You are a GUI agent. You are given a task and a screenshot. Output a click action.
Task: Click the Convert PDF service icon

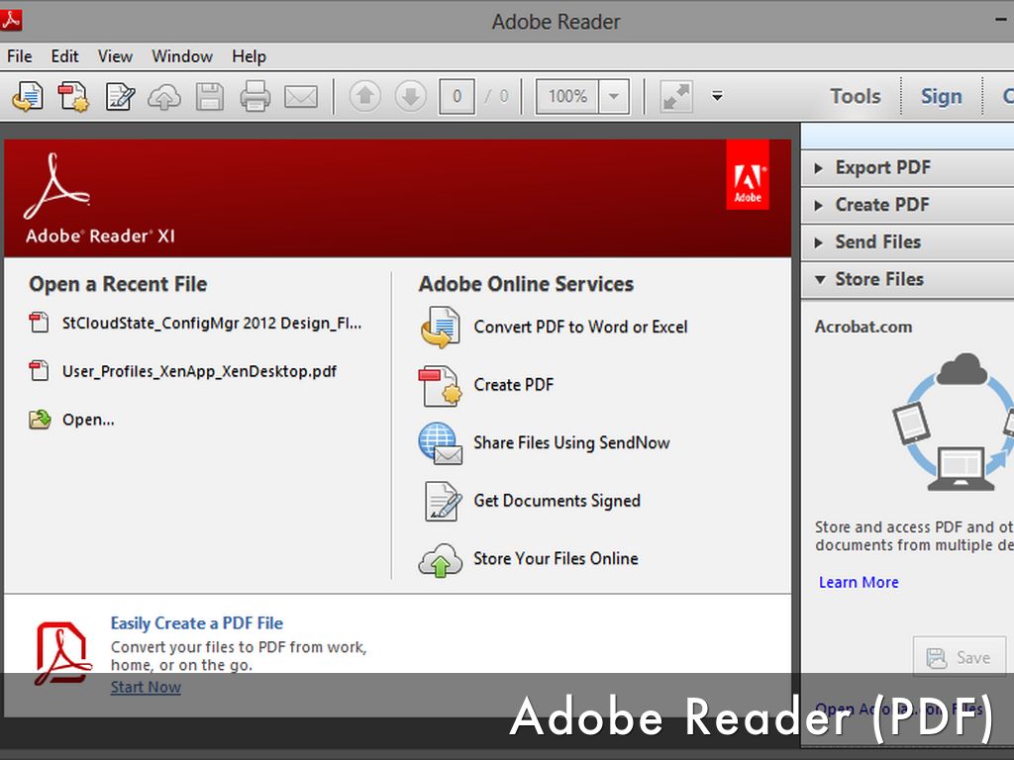pyautogui.click(x=441, y=327)
